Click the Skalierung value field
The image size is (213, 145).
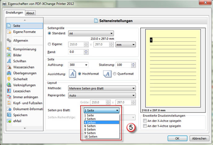123,65
